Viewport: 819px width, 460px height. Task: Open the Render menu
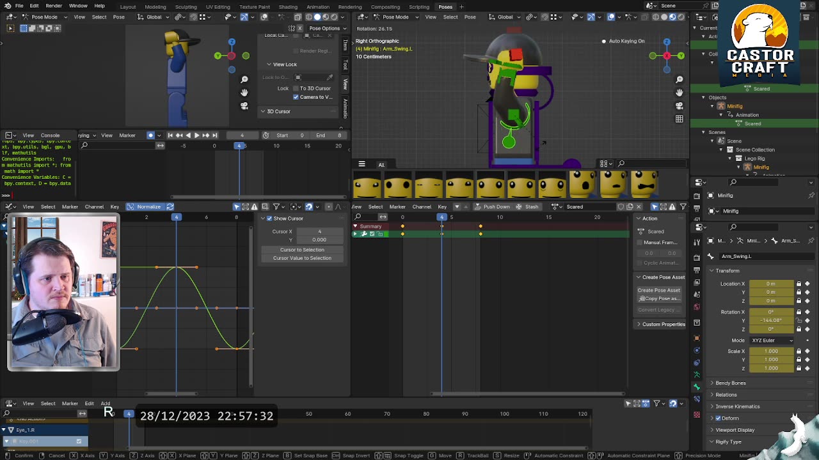point(54,6)
